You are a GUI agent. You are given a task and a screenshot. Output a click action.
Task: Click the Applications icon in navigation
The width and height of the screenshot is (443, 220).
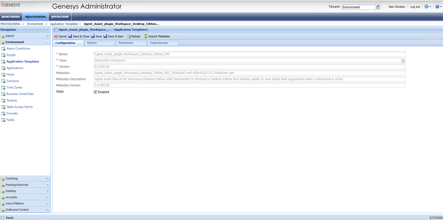click(x=3, y=68)
